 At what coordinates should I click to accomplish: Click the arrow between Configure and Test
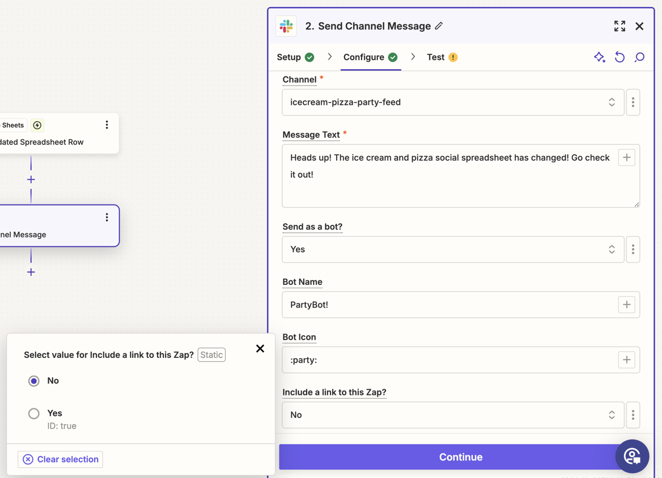(413, 57)
